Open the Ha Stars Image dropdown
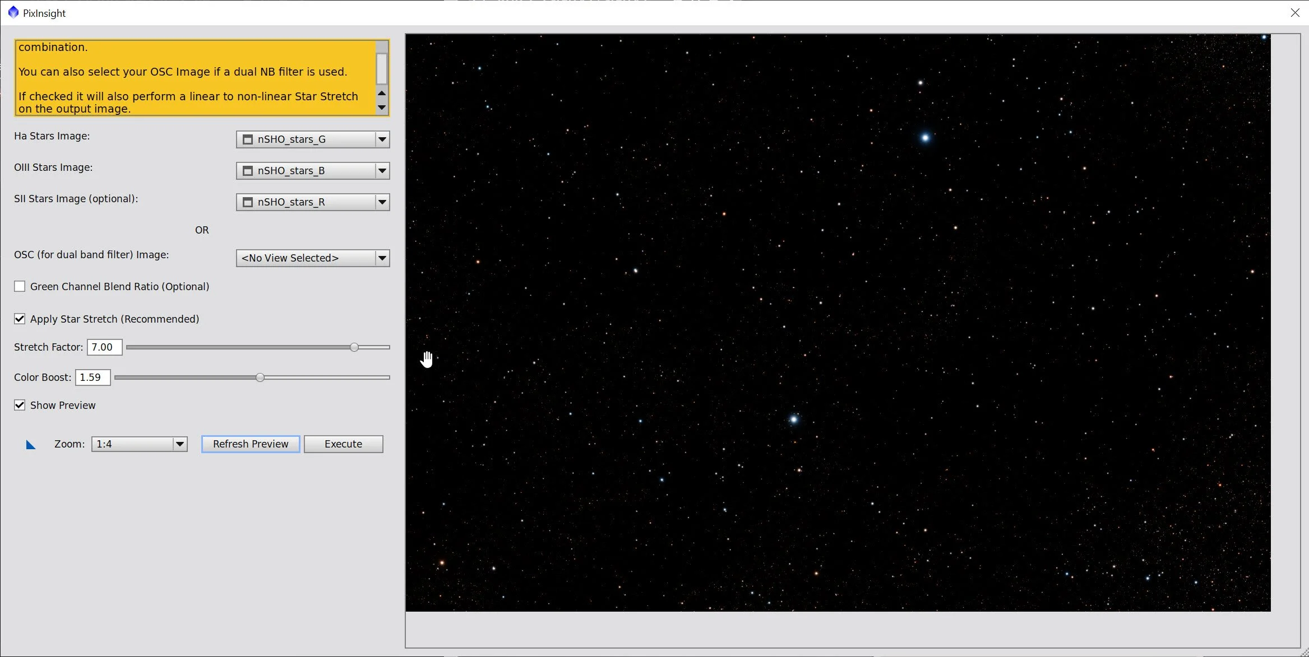 [x=382, y=139]
